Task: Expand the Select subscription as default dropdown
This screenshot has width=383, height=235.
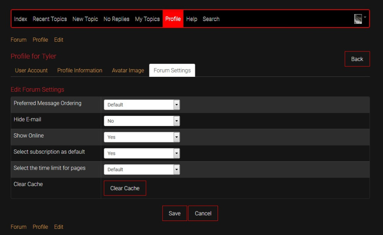Action: [142, 153]
